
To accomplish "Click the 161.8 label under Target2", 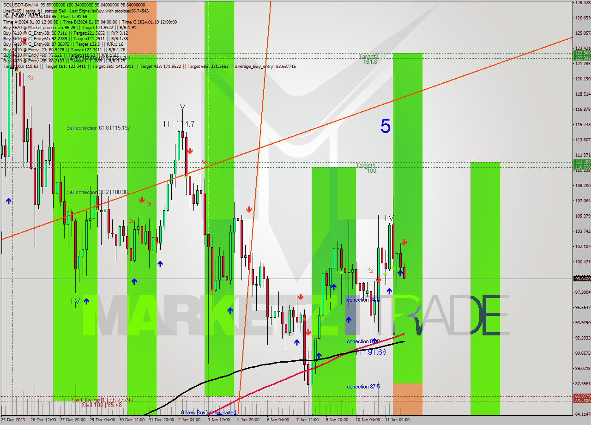I will (370, 62).
